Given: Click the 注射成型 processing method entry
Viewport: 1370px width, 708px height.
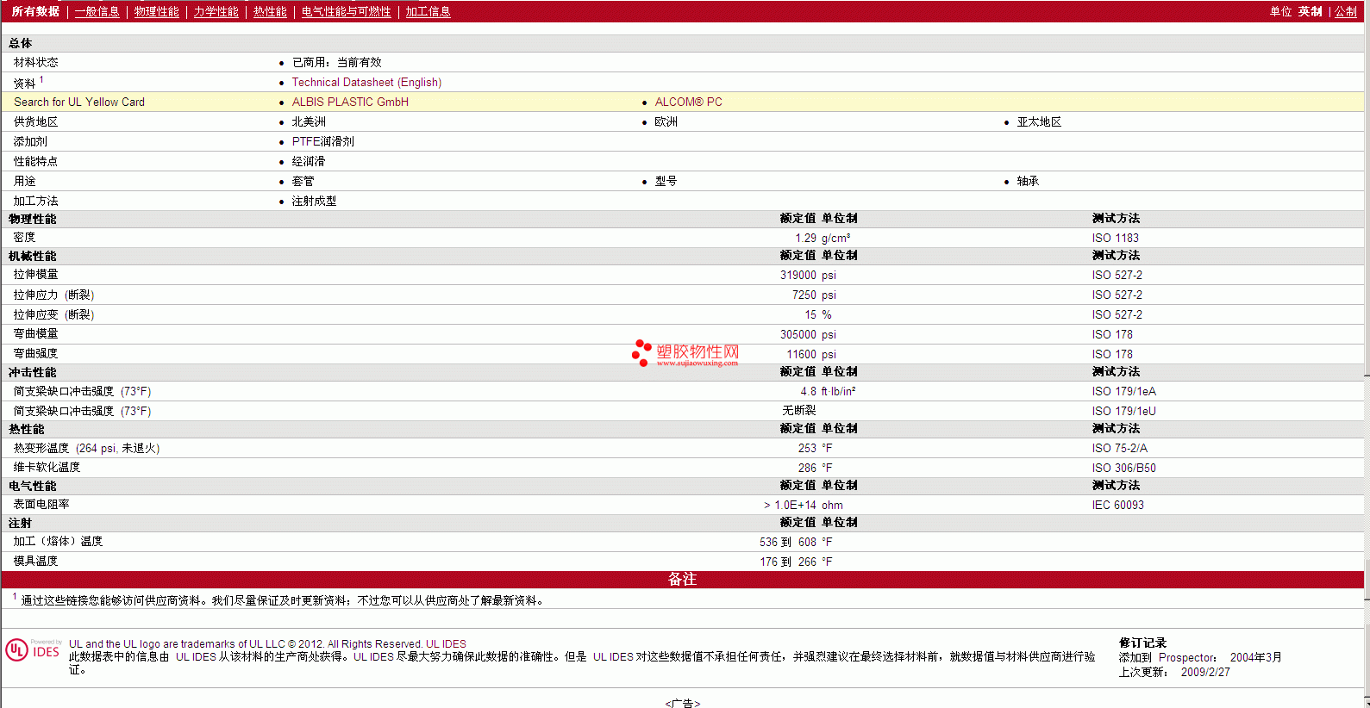Looking at the screenshot, I should (x=314, y=202).
